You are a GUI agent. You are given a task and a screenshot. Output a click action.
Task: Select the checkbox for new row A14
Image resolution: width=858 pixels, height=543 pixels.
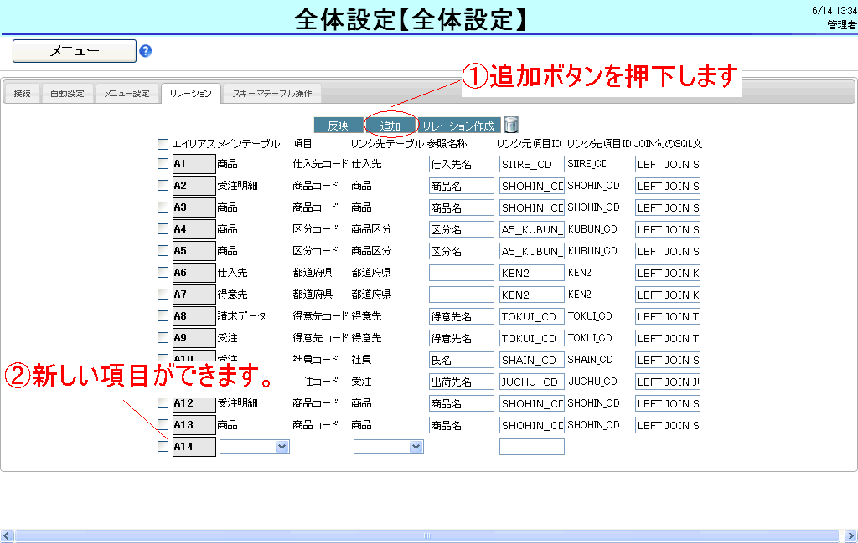point(163,447)
